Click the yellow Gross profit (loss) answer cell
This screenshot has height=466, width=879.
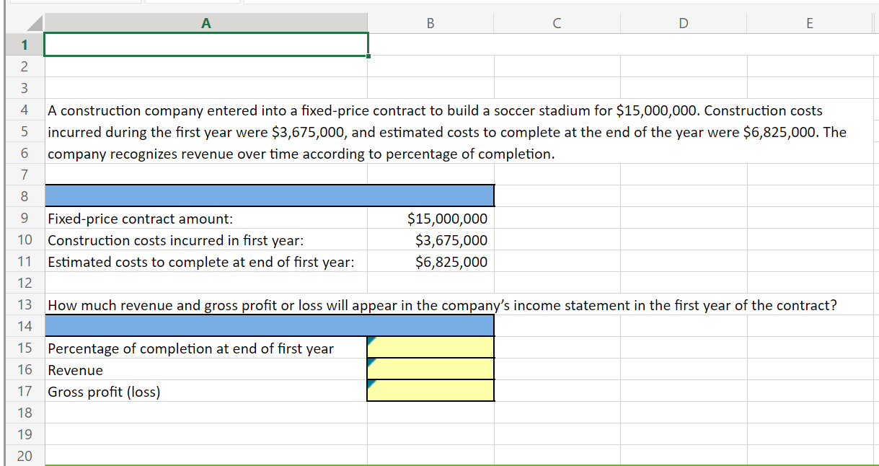430,391
